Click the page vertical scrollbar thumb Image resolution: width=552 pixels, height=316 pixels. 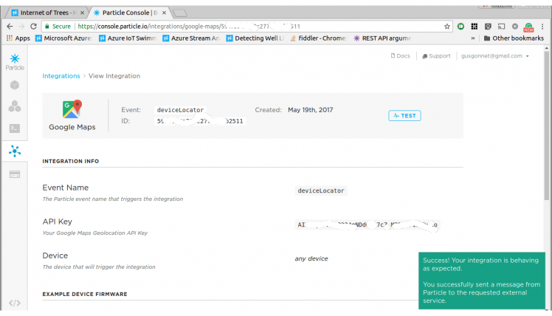(x=546, y=125)
